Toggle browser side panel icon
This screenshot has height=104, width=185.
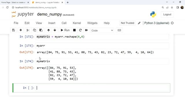point(177,8)
